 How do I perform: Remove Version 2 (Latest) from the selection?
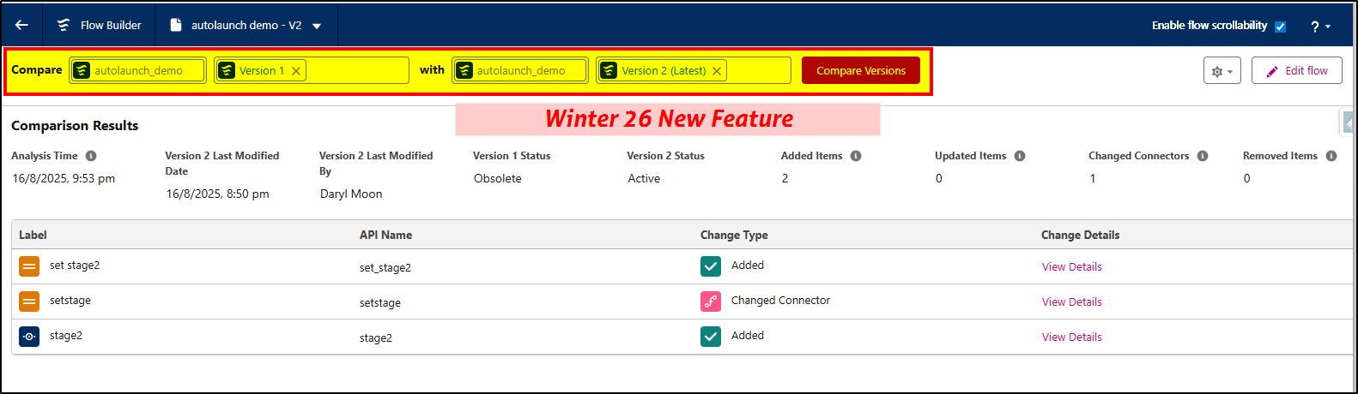pos(717,71)
